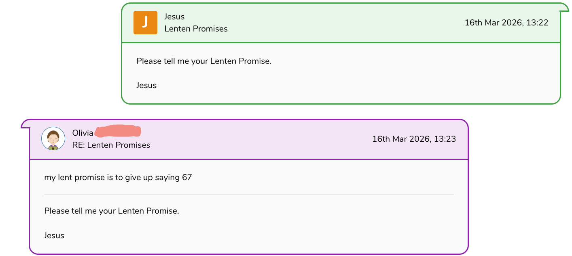Click the horizontal divider line in Olivia's reply
The width and height of the screenshot is (572, 256).
coord(248,195)
